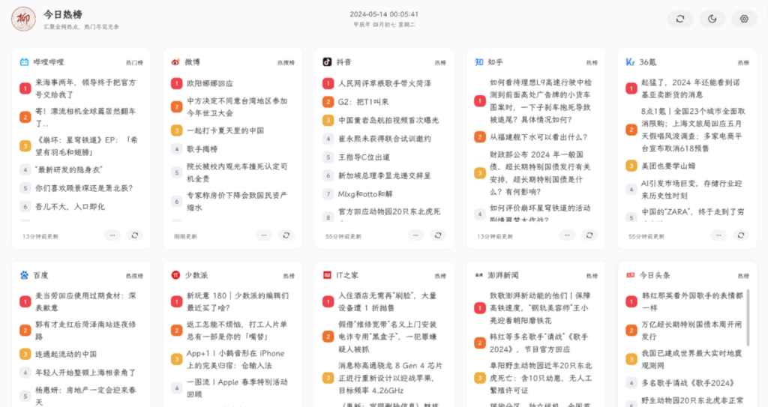768x407 pixels.
Task: Click the 今日热榜 site logo
Action: [23, 19]
